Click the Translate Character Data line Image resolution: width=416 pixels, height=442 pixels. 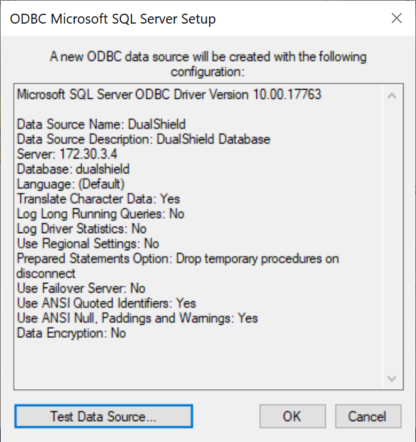tap(98, 198)
